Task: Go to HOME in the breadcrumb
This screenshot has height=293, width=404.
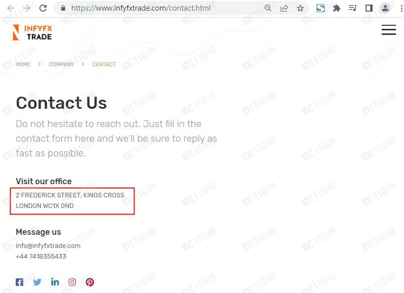Action: tap(23, 64)
